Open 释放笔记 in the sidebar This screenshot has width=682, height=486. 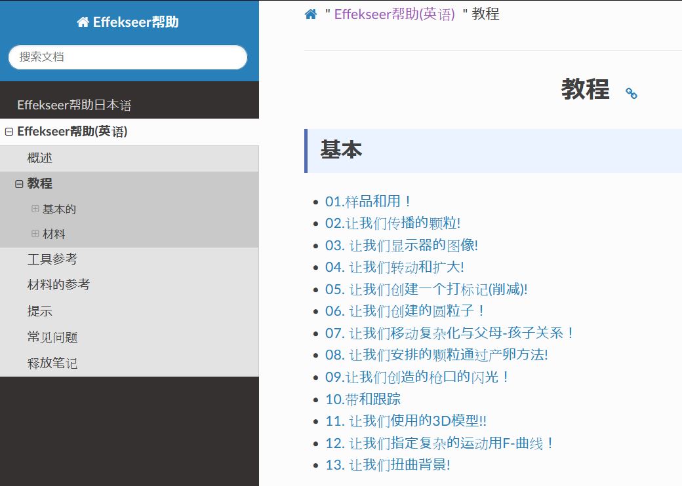[x=52, y=363]
